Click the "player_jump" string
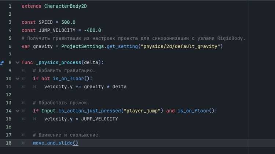The image size is (275, 154). pyautogui.click(x=142, y=111)
